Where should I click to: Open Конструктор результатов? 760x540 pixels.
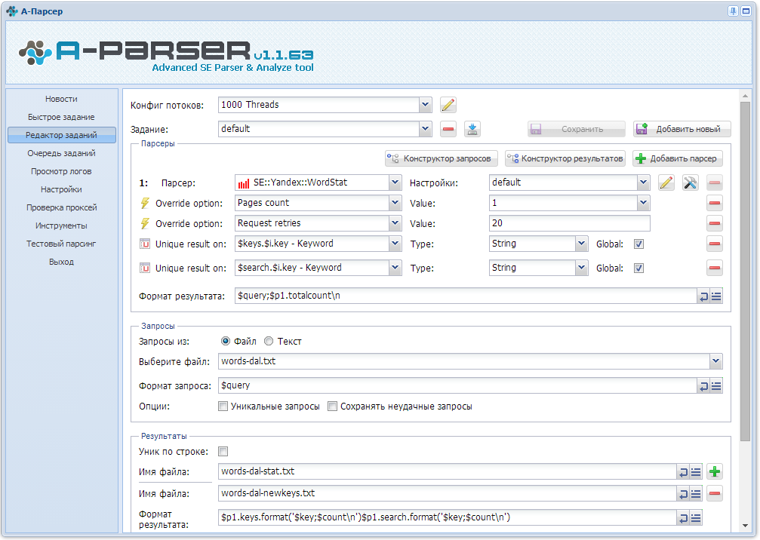click(x=565, y=158)
